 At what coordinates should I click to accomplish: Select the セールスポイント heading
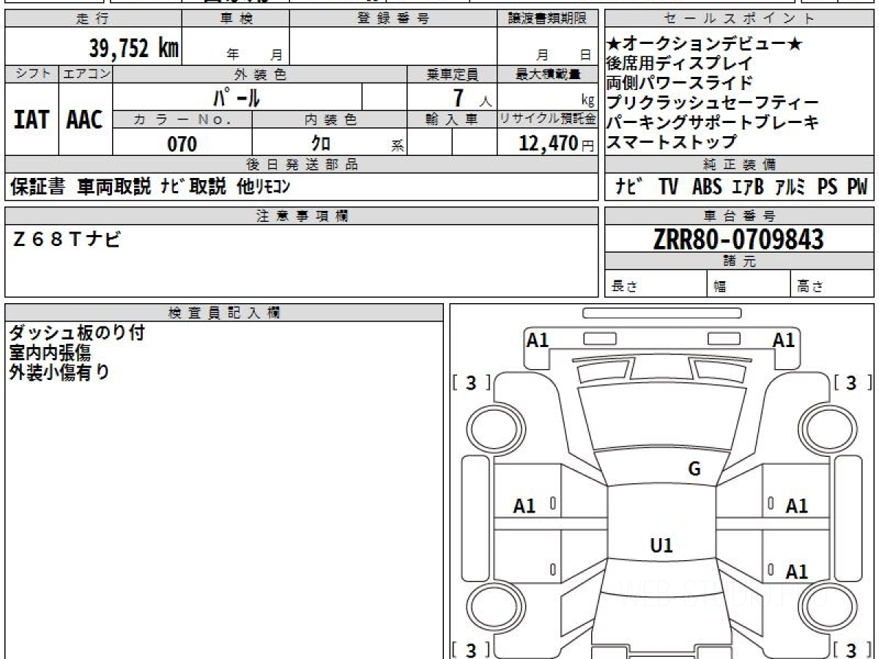(739, 19)
